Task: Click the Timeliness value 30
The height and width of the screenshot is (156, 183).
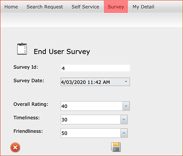Action: 64,120
